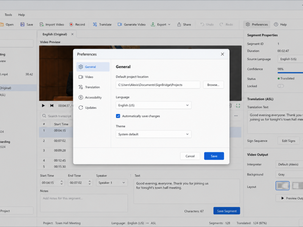The width and height of the screenshot is (303, 227).
Task: Select transcript row 4 at 00:12:45
Action: (x=56, y=160)
